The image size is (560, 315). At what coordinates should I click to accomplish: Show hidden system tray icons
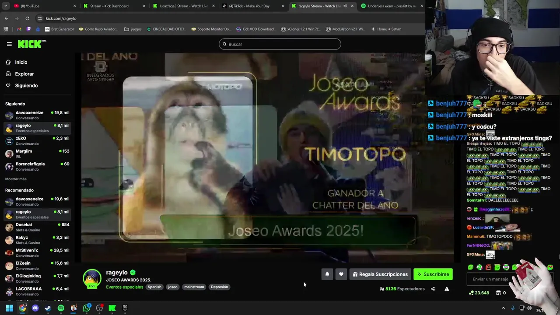[503, 308]
